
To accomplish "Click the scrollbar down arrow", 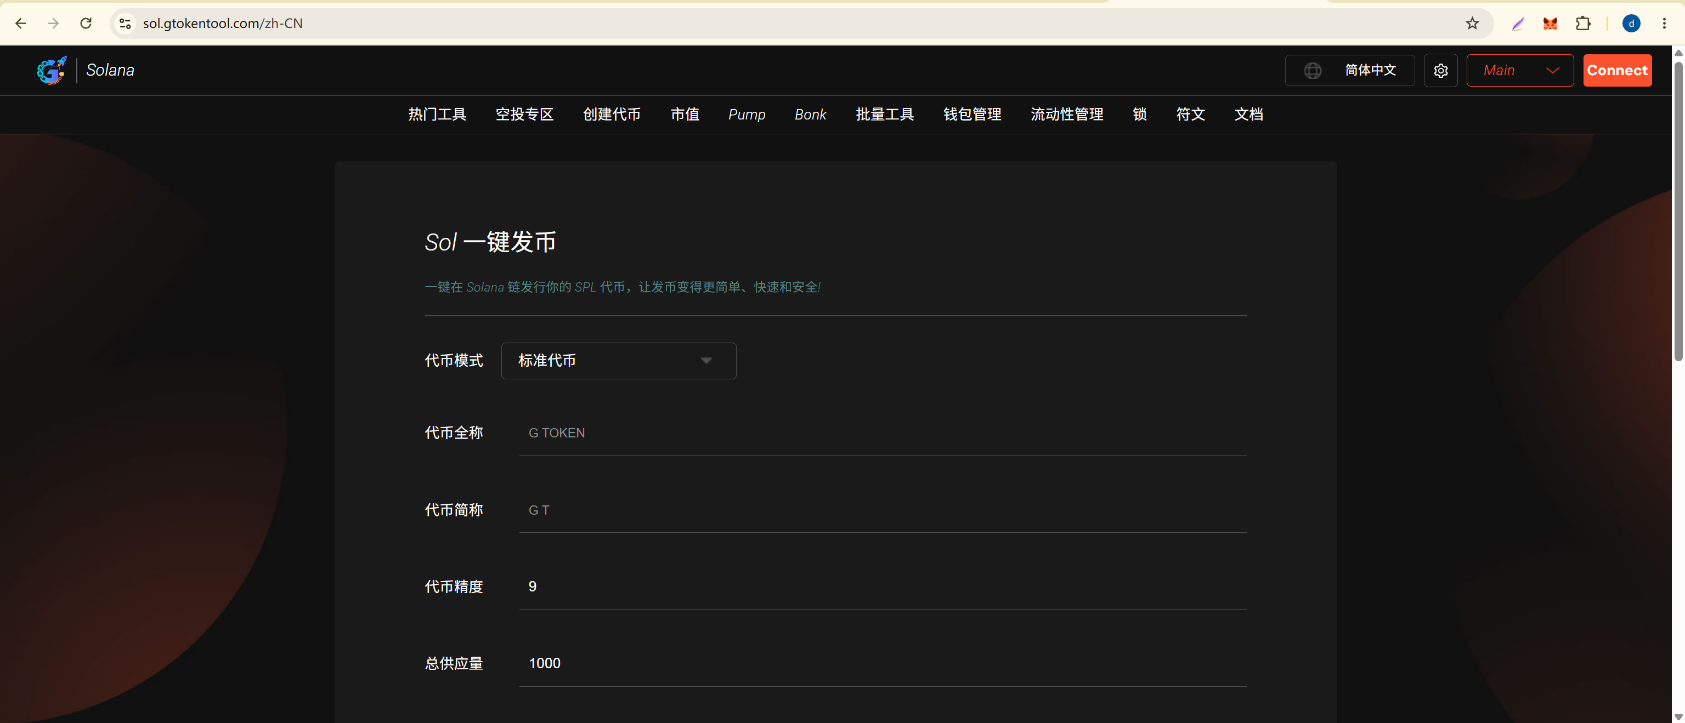I will pos(1678,717).
